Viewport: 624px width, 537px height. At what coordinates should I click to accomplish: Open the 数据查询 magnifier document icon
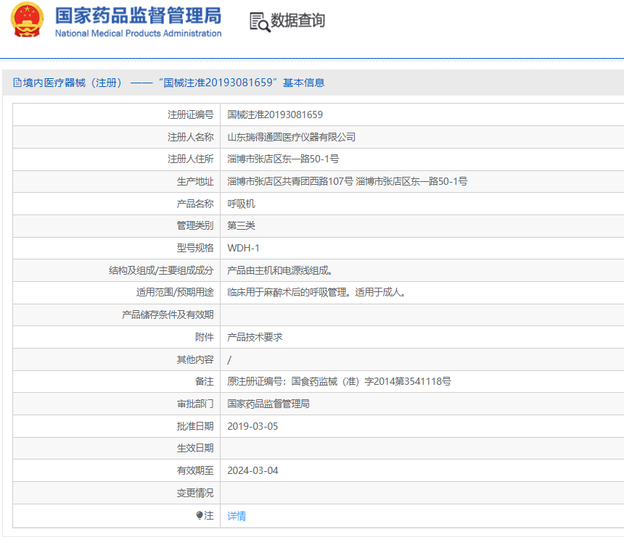point(260,22)
